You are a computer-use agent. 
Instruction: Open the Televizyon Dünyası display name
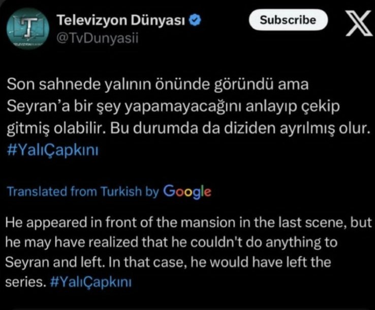(x=121, y=20)
